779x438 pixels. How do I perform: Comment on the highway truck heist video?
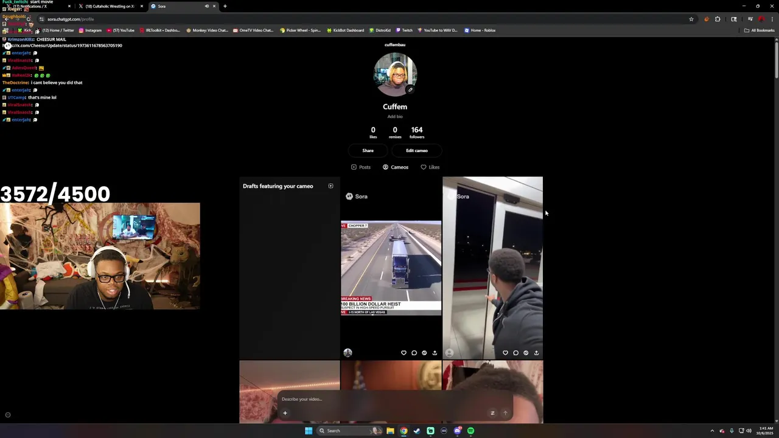tap(414, 353)
